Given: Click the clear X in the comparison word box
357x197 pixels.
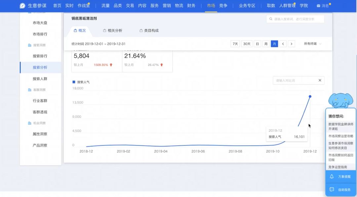Looking at the screenshot, I should [x=320, y=80].
